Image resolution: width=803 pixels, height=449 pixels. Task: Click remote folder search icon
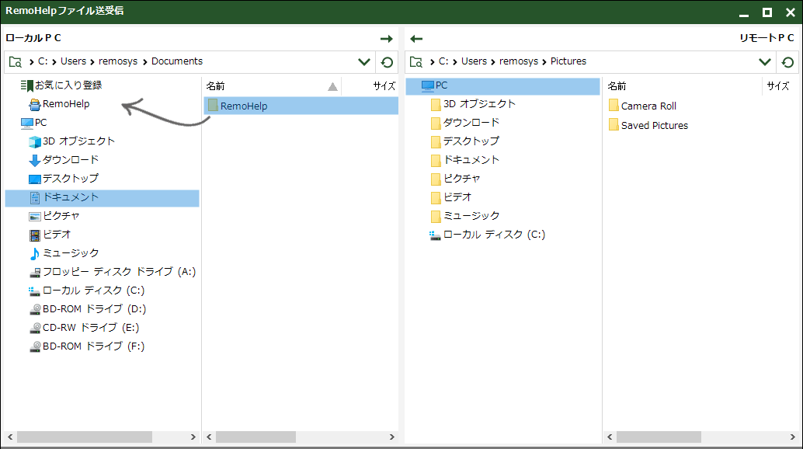click(416, 62)
